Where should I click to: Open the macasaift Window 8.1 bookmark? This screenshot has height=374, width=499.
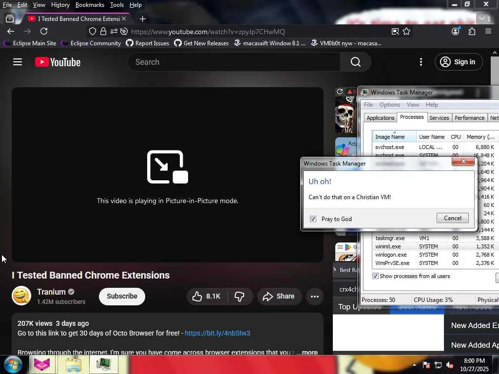coord(269,43)
